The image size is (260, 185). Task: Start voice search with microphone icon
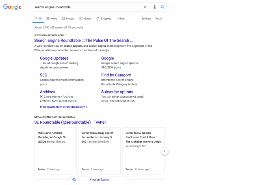(x=154, y=7)
